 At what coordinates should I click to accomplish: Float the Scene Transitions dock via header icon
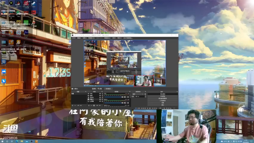(145, 92)
